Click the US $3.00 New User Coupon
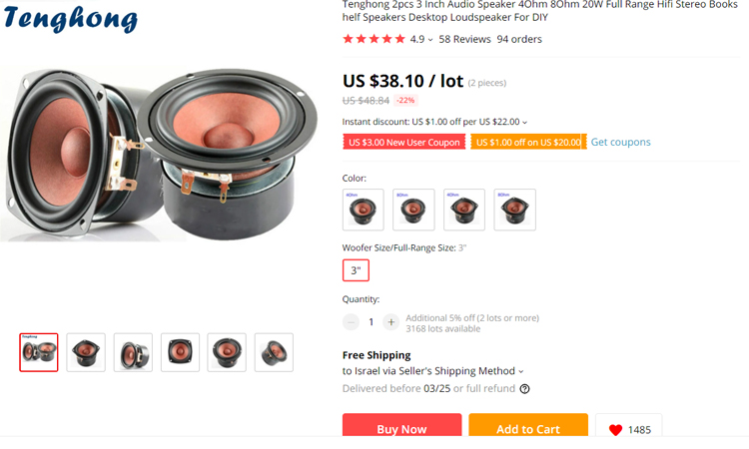The height and width of the screenshot is (449, 749). [x=403, y=143]
